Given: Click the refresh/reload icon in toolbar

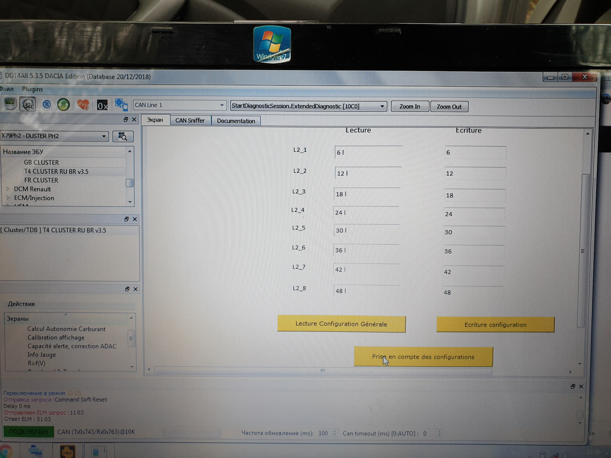Looking at the screenshot, I should pos(48,105).
